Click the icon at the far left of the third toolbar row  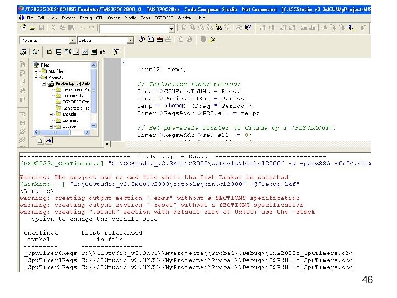click(23, 52)
